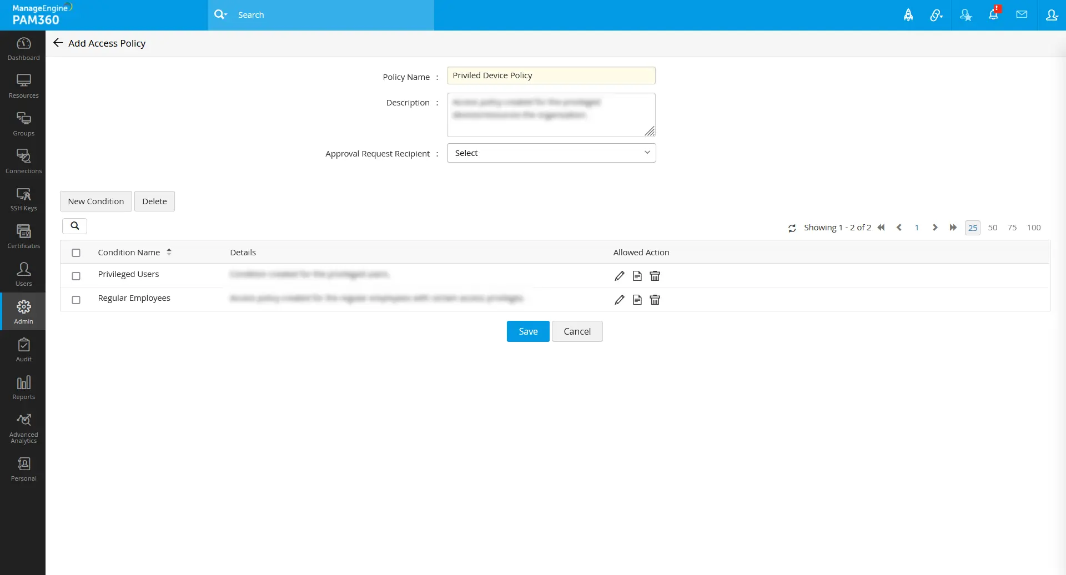Open the key-link icon in the header
Screen dimensions: 1066x575
[x=937, y=15]
